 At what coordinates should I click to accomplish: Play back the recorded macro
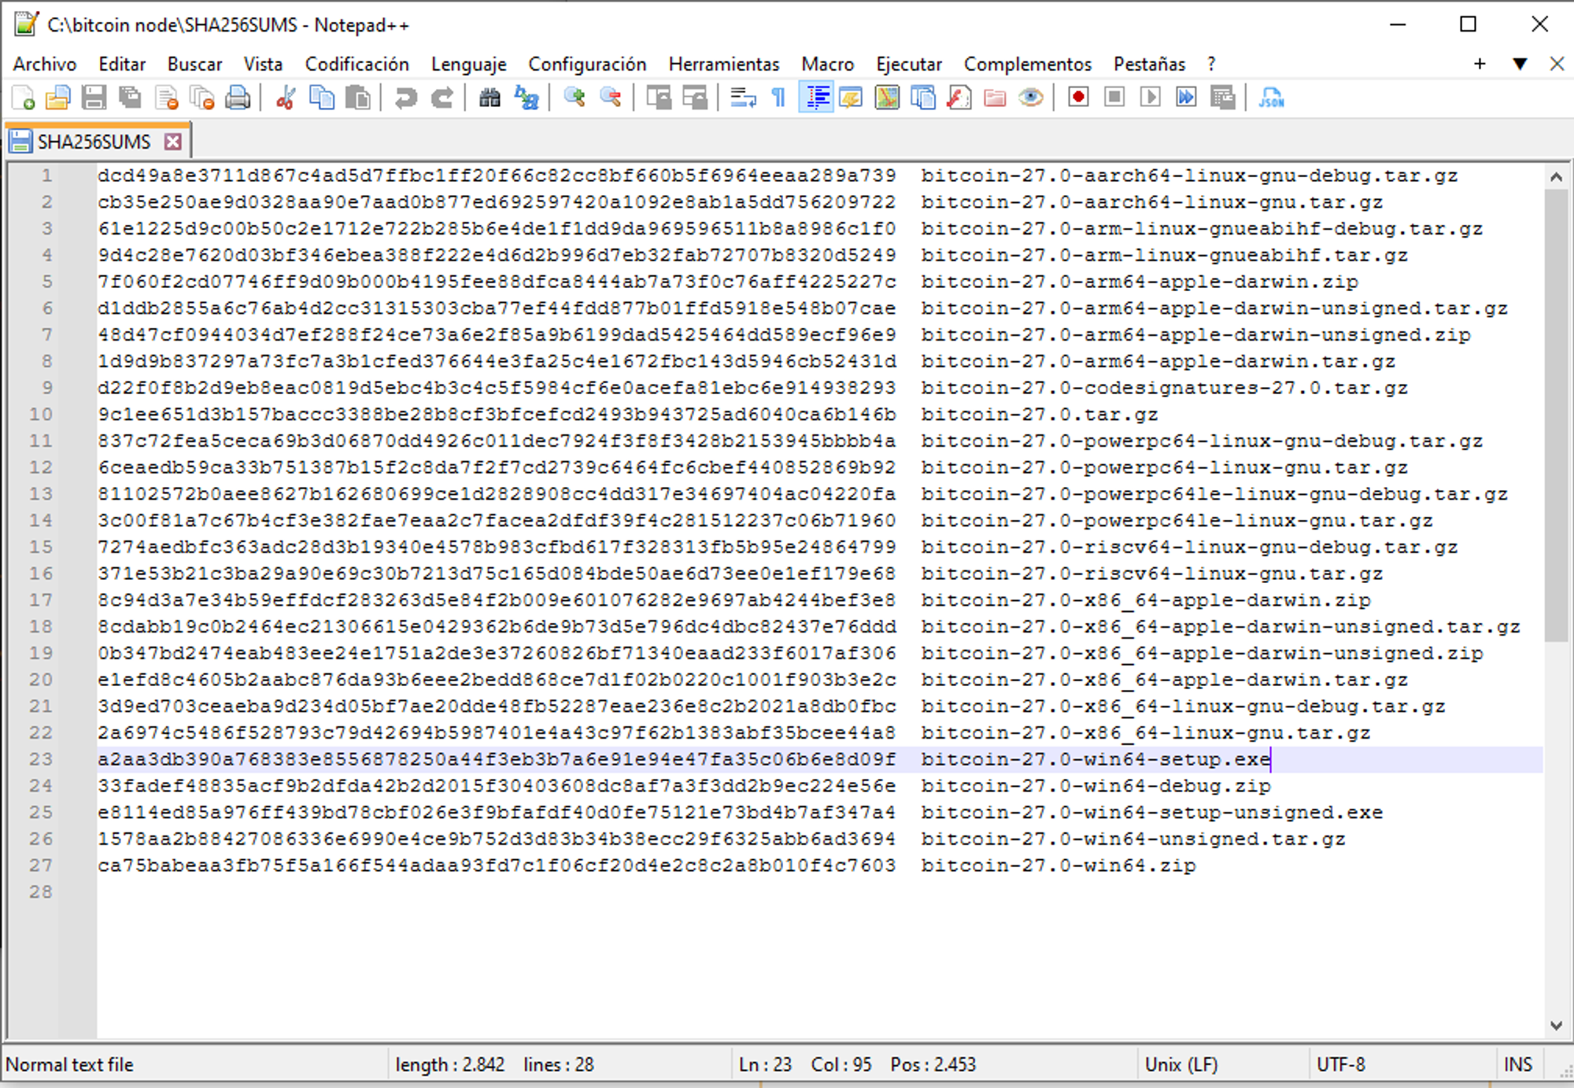click(x=1151, y=98)
